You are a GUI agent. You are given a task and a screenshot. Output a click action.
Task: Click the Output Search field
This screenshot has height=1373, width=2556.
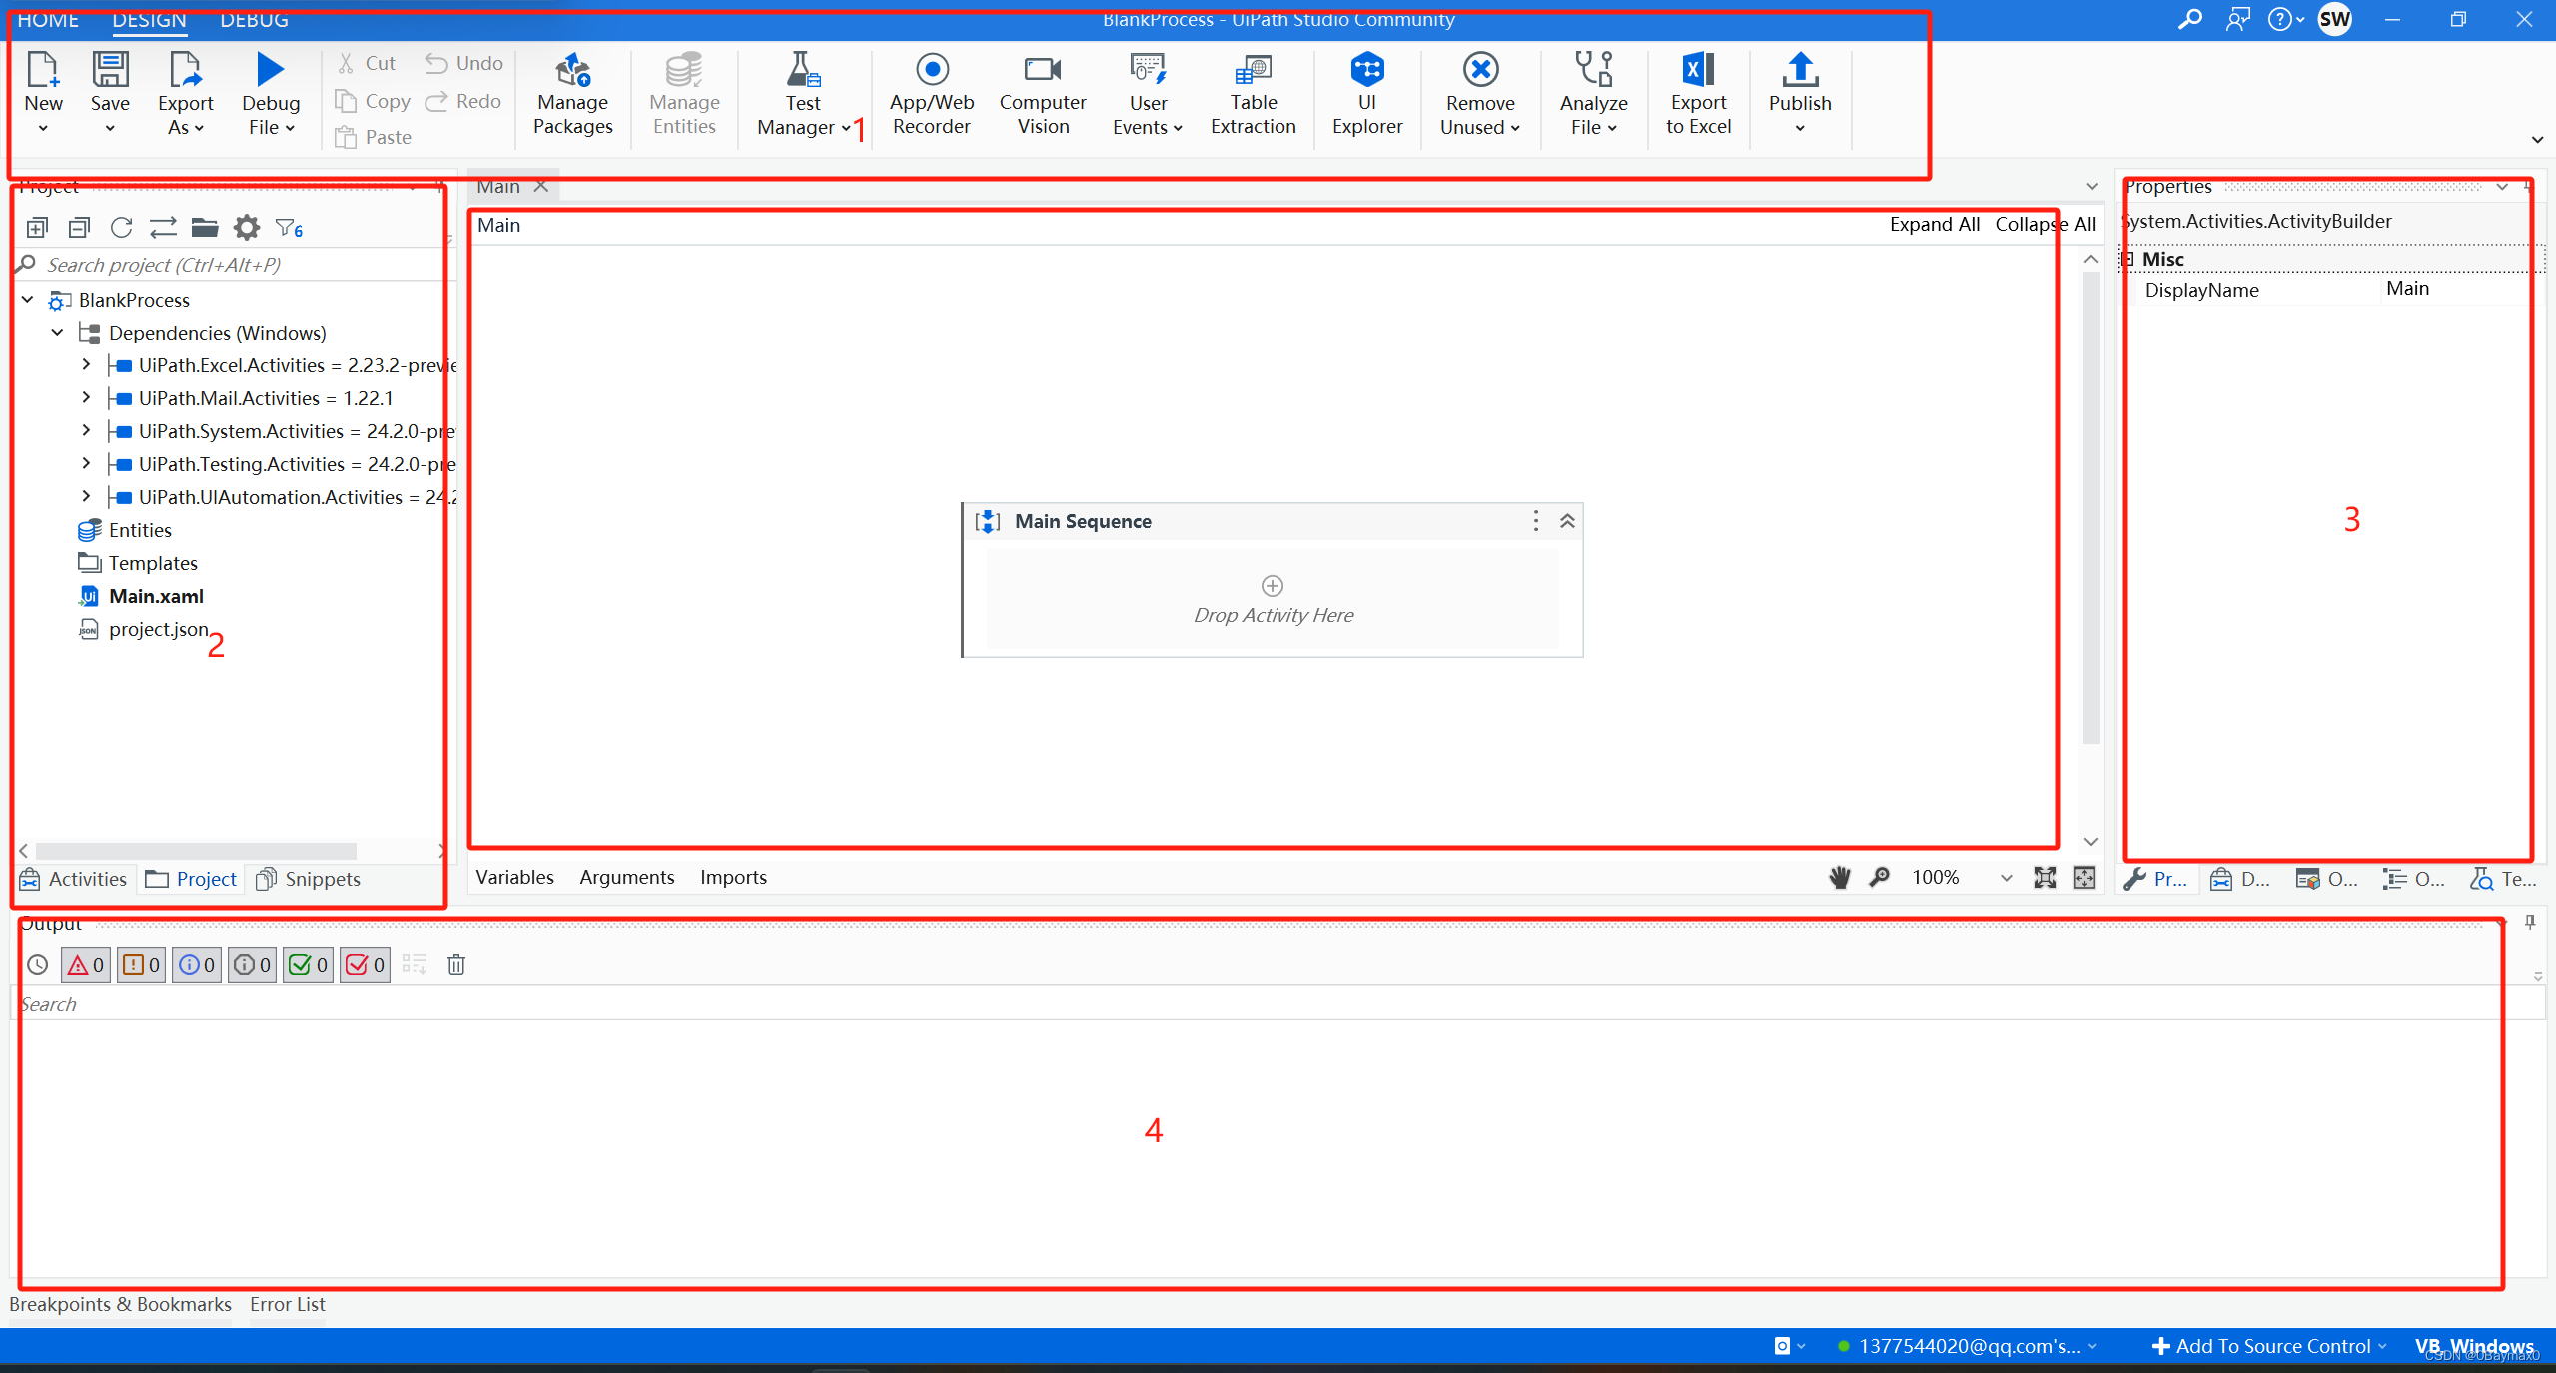(1277, 1004)
